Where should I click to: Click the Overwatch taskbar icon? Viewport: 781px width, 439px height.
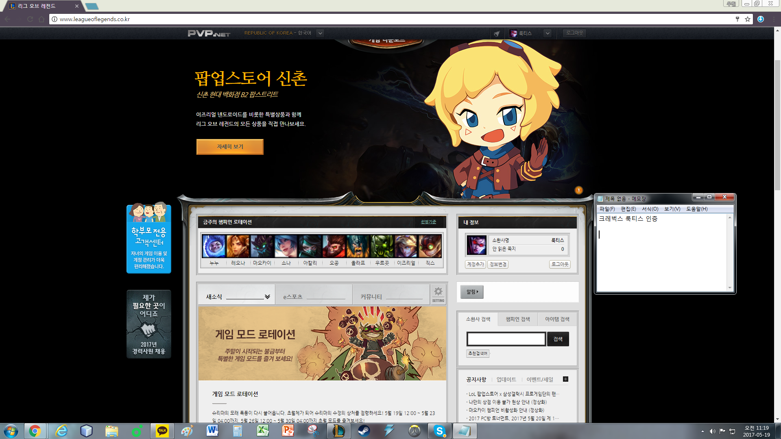click(x=414, y=431)
